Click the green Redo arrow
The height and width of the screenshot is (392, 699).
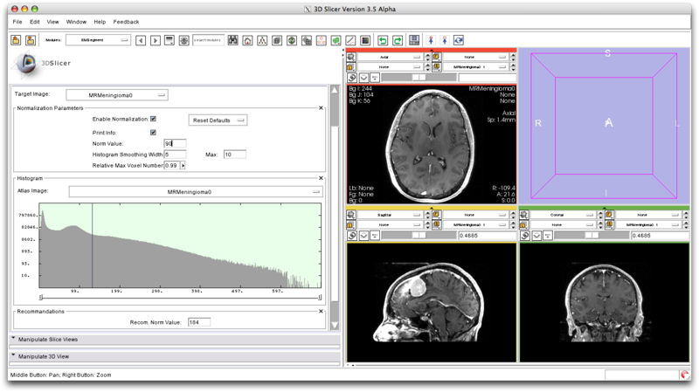pyautogui.click(x=398, y=40)
